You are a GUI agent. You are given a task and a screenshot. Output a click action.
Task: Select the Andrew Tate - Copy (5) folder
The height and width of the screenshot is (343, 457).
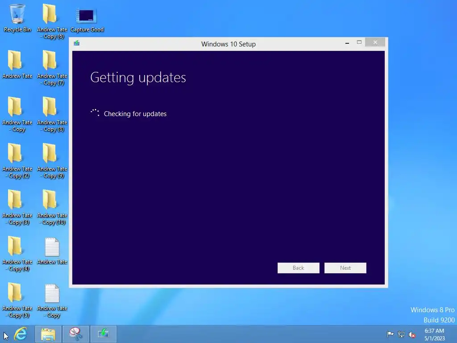[17, 300]
